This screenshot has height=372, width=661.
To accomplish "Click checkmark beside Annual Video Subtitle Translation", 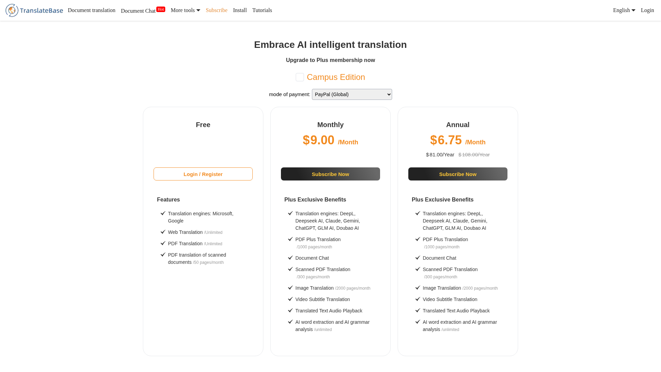I will pyautogui.click(x=418, y=299).
